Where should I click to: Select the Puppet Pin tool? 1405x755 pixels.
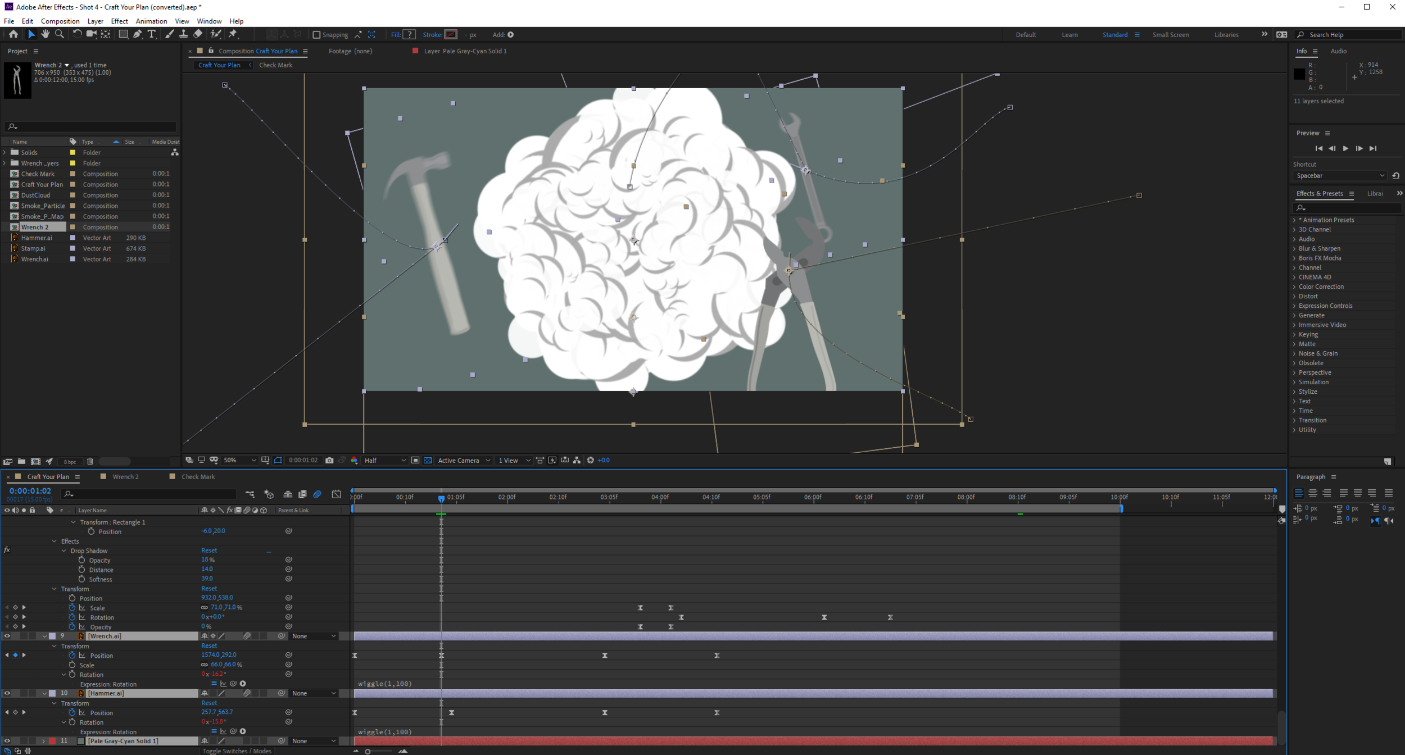pyautogui.click(x=233, y=34)
